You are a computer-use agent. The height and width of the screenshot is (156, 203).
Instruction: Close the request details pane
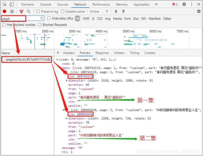[58, 53]
